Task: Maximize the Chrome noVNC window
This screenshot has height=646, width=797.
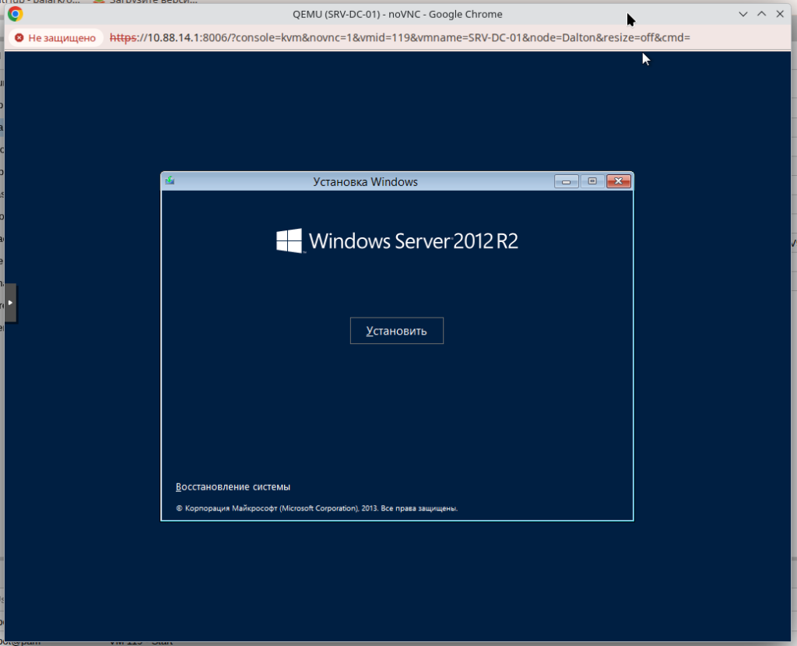Action: tap(762, 14)
